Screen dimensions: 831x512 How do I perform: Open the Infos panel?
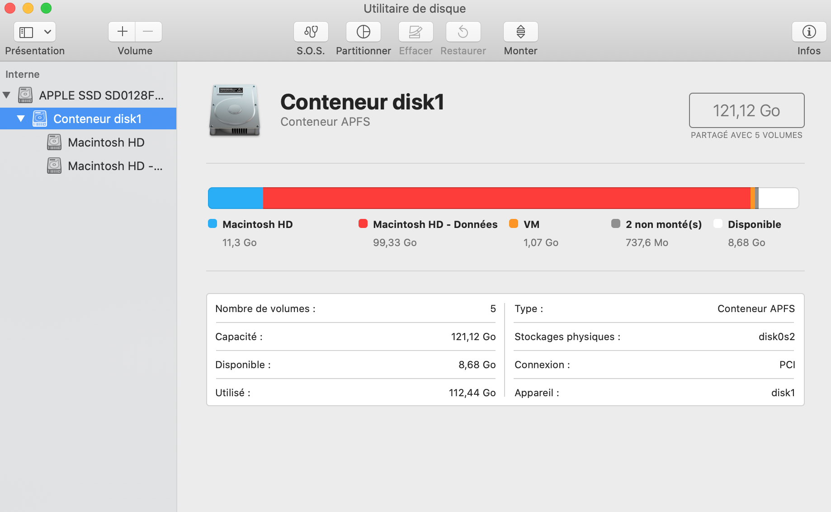tap(808, 32)
